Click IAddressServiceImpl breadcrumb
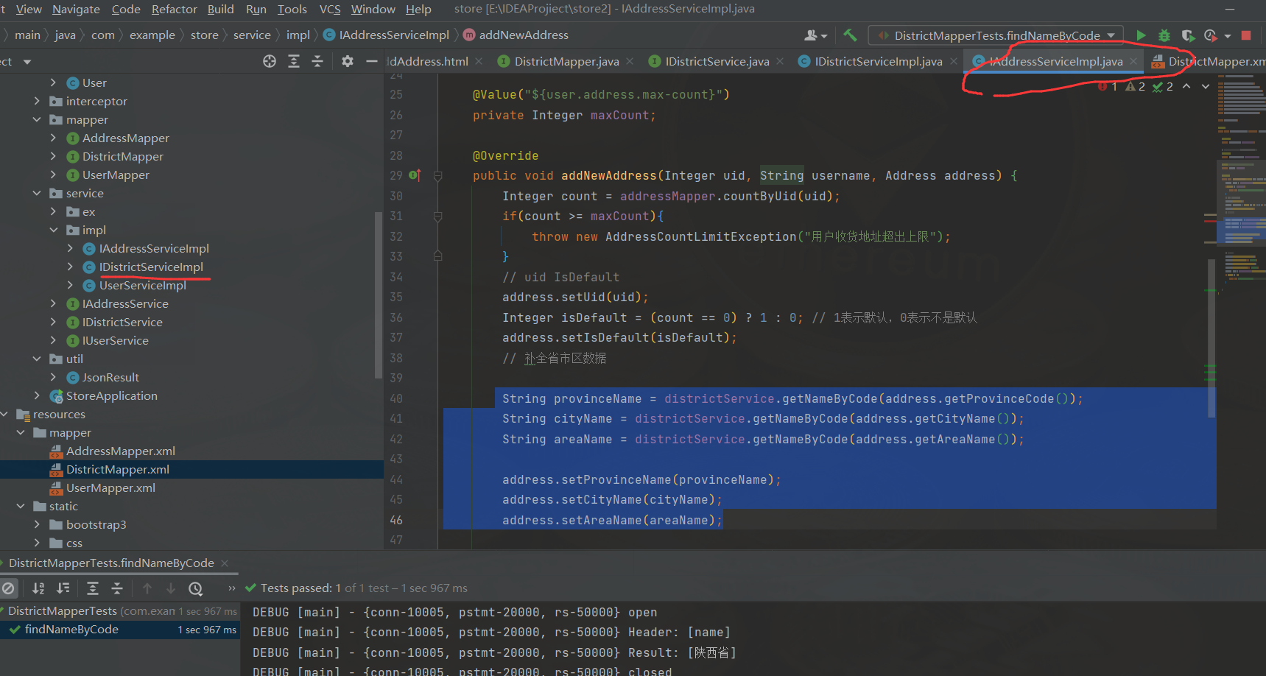This screenshot has width=1266, height=676. click(x=394, y=35)
